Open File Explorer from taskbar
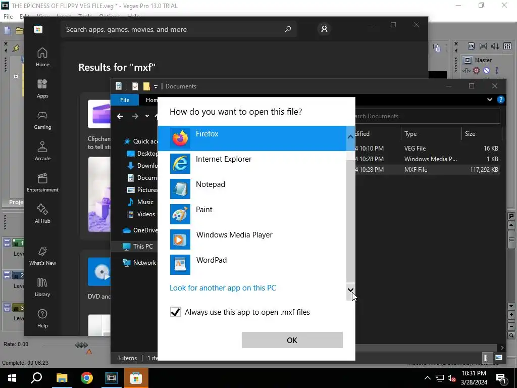This screenshot has width=517, height=388. 62,378
